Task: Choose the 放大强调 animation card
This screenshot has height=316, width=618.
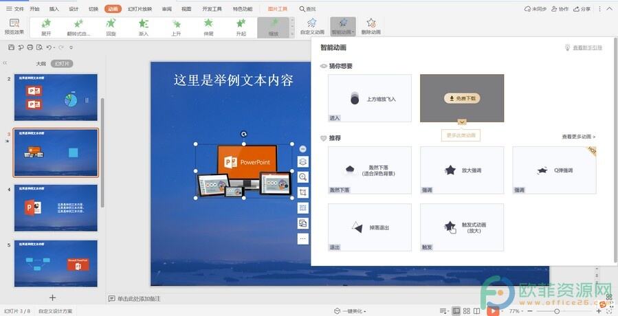Action: coord(462,170)
